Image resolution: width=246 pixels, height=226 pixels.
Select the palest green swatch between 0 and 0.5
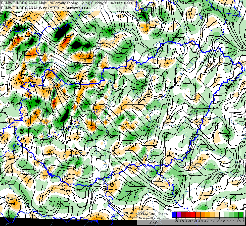(227, 215)
